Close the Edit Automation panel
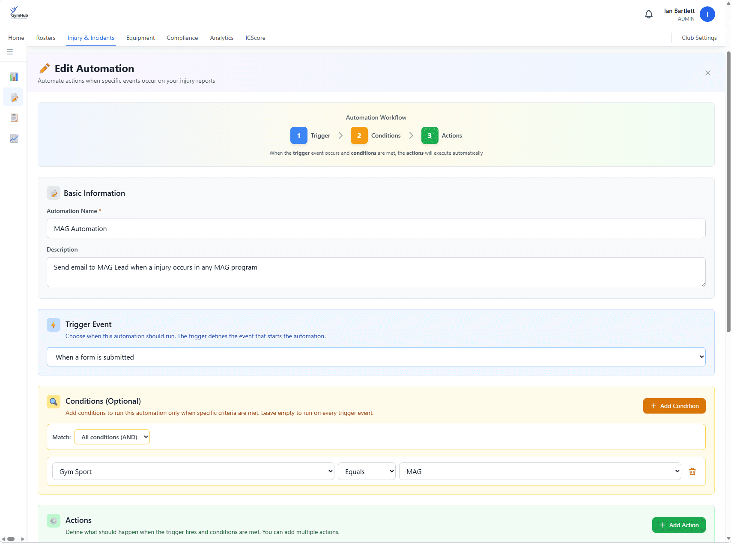This screenshot has width=731, height=543. pyautogui.click(x=708, y=73)
